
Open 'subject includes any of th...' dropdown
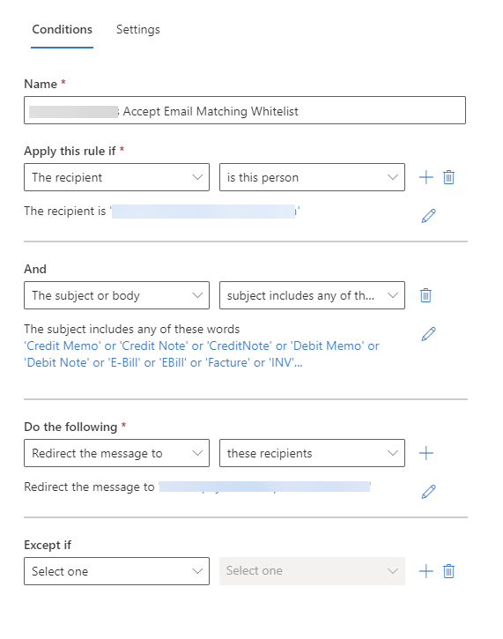click(x=312, y=295)
